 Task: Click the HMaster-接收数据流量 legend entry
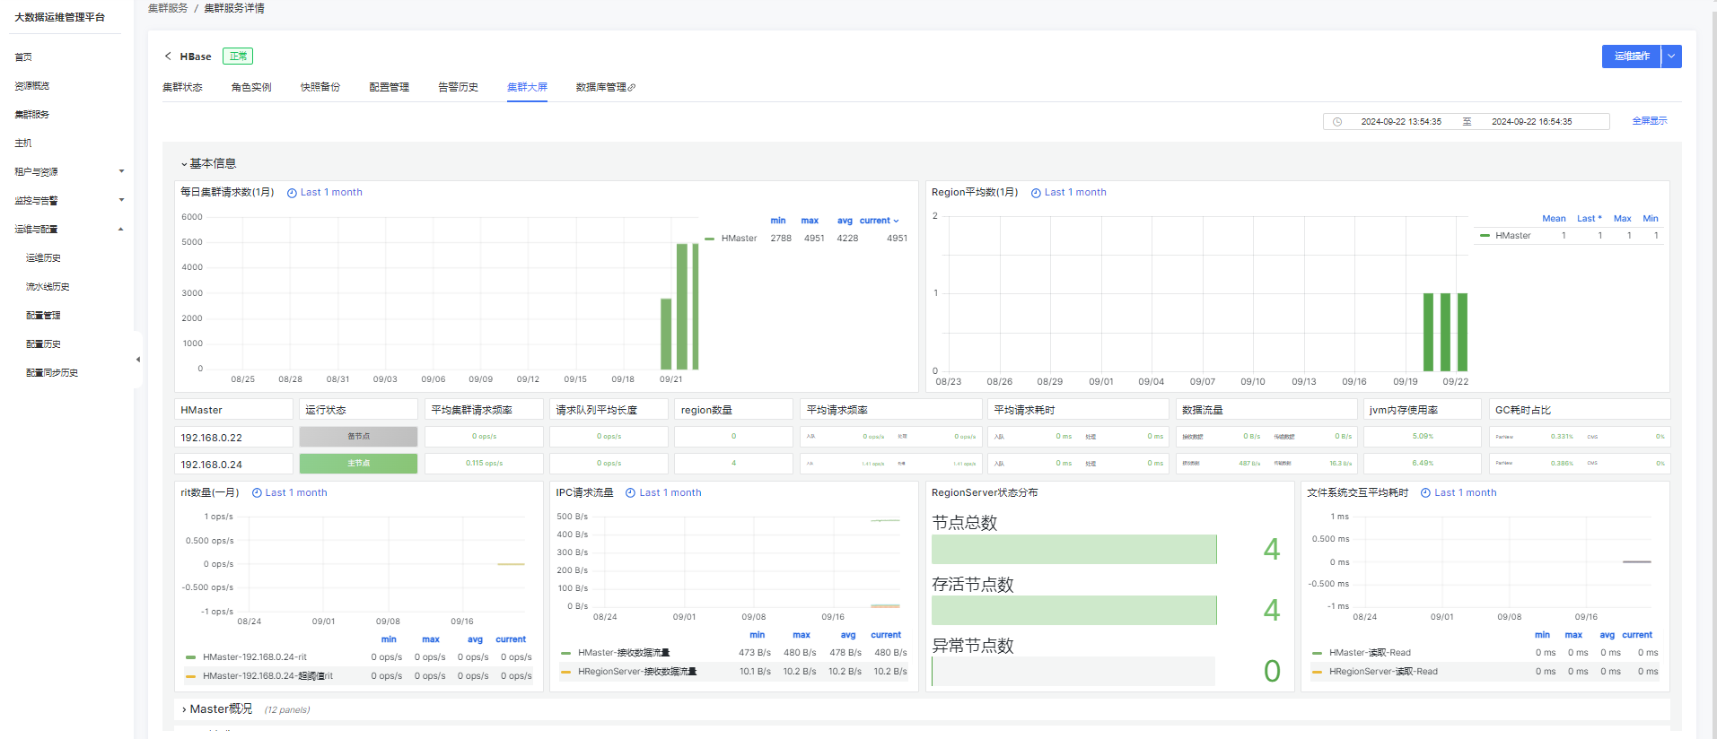(623, 653)
